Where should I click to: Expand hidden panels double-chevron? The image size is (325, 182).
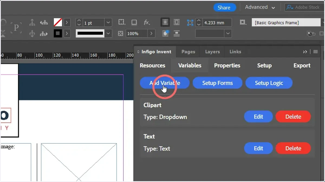tap(305, 52)
